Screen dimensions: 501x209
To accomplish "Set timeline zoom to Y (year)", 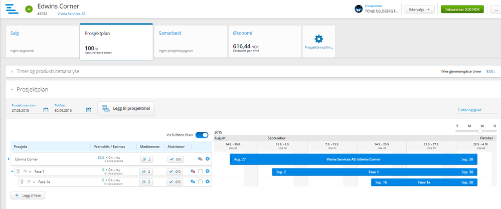I will pyautogui.click(x=457, y=126).
